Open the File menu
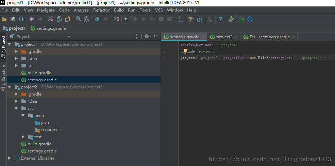The height and width of the screenshot is (166, 335). (x=4, y=10)
